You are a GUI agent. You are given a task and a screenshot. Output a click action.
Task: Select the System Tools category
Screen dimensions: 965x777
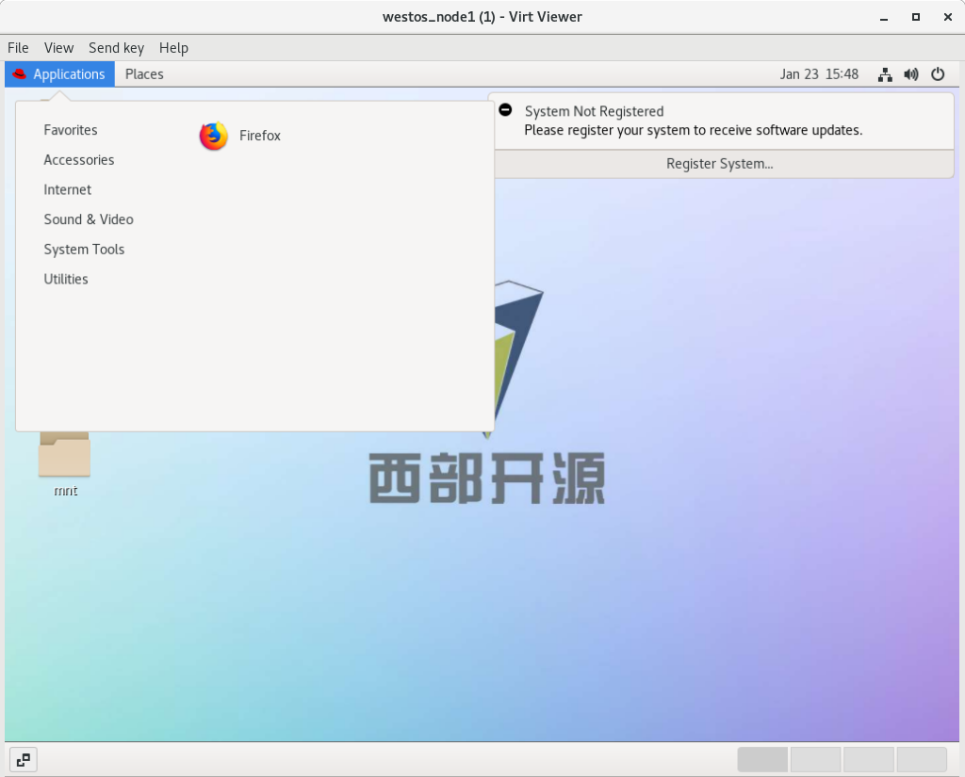pos(84,250)
